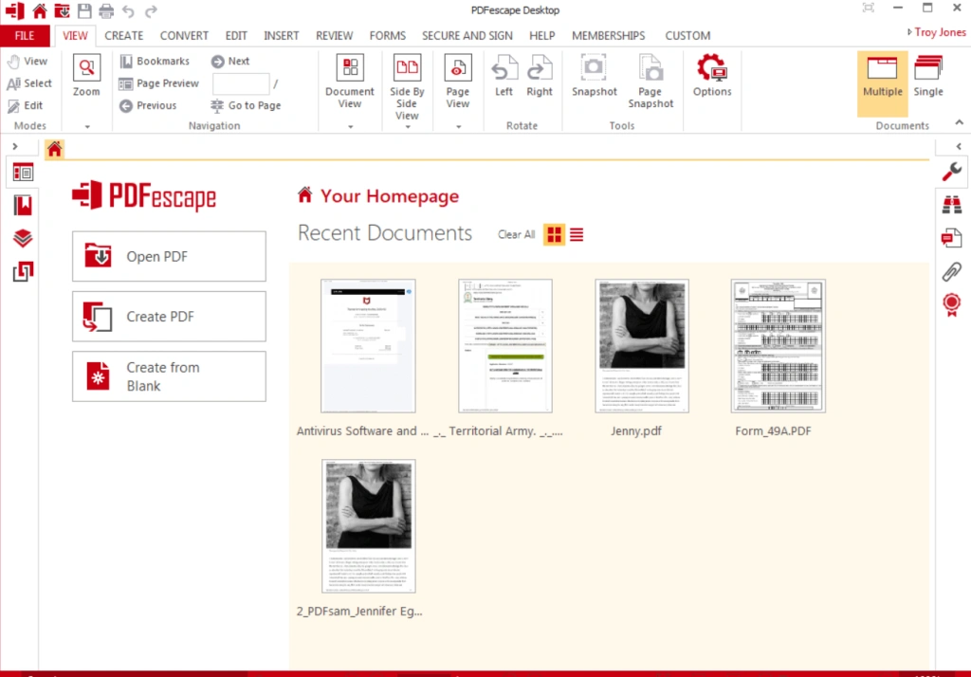Viewport: 971px width, 677px height.
Task: Expand the left sidebar panel
Action: tap(15, 147)
